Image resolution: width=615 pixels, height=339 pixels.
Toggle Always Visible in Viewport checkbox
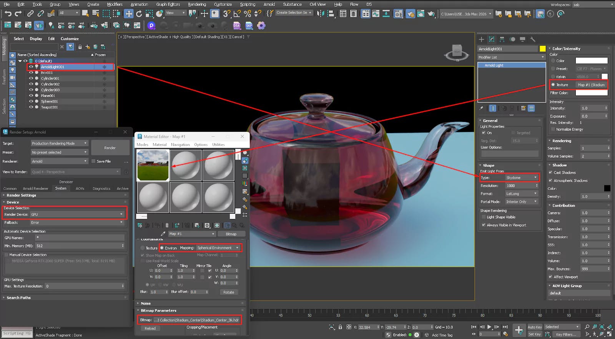pyautogui.click(x=484, y=225)
